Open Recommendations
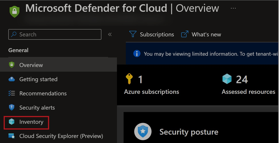 [x=43, y=93]
